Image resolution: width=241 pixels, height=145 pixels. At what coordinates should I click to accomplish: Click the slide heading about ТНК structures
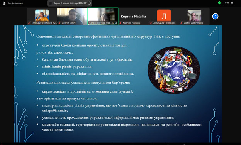(108, 37)
